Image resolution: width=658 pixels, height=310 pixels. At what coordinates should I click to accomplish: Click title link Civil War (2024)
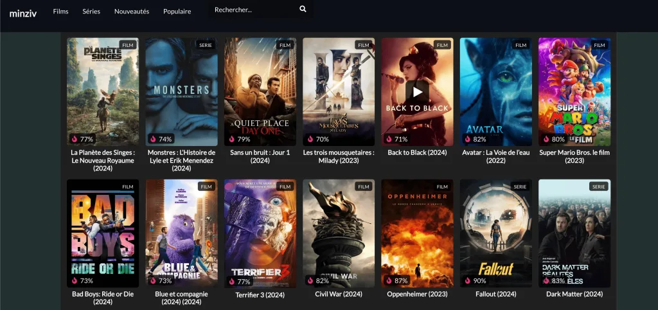[339, 294]
